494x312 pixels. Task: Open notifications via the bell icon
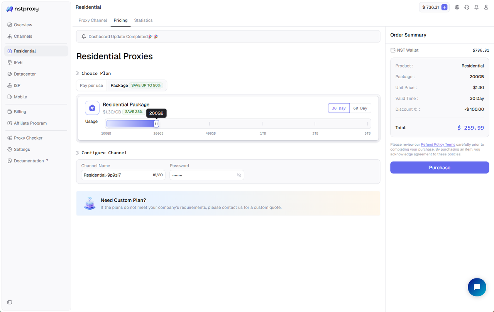click(476, 7)
